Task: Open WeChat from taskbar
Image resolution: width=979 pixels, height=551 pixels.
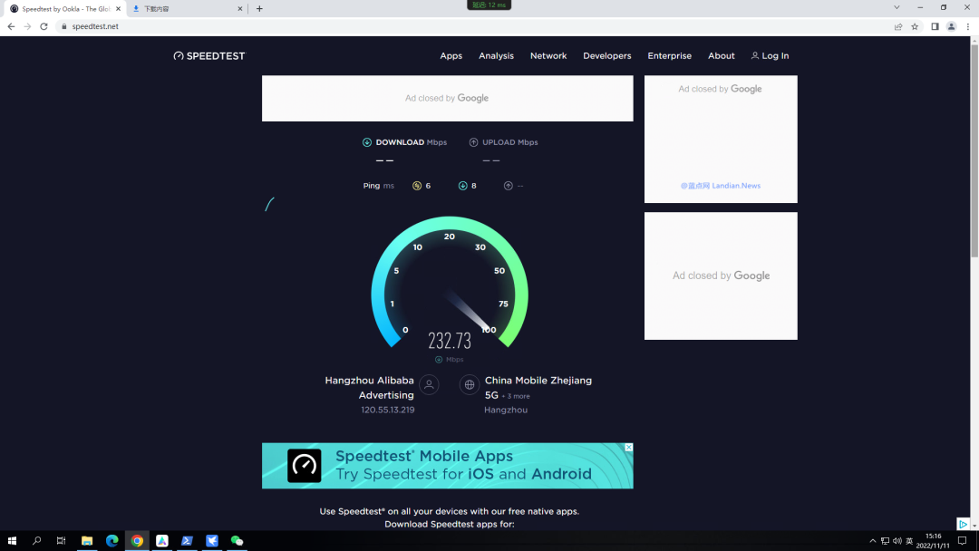Action: click(237, 540)
